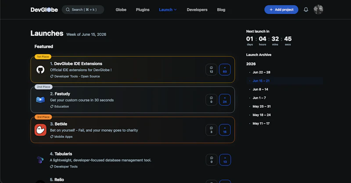Click Get your custom course description

(82, 100)
